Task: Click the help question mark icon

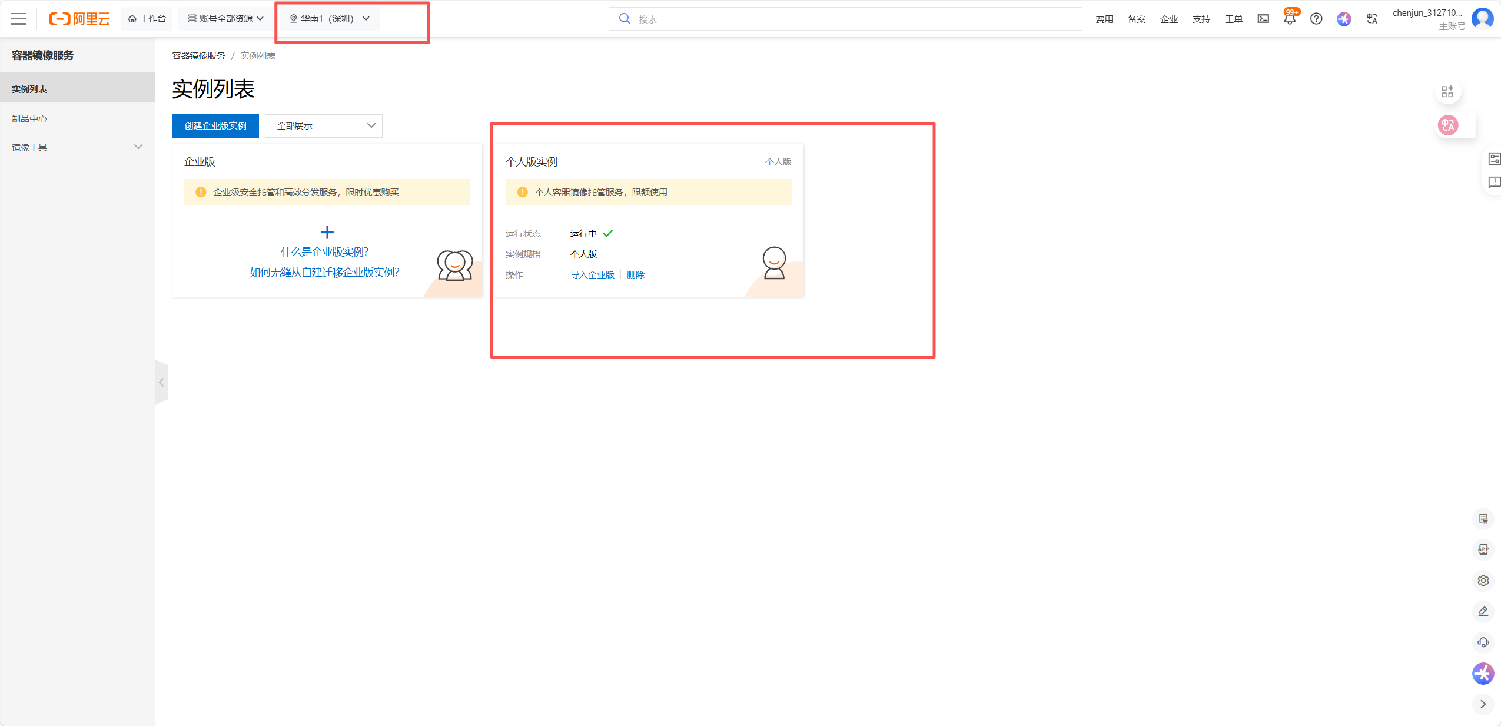Action: 1316,19
